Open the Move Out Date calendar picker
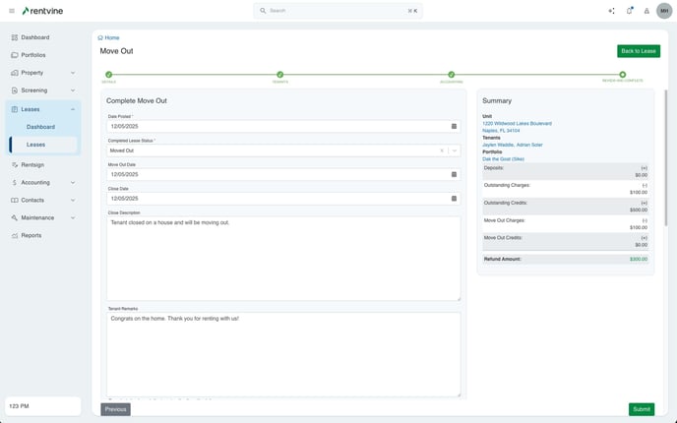The image size is (677, 423). (454, 174)
